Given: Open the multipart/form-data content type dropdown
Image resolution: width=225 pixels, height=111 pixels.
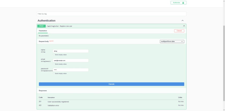Looking at the screenshot, I should click(172, 41).
